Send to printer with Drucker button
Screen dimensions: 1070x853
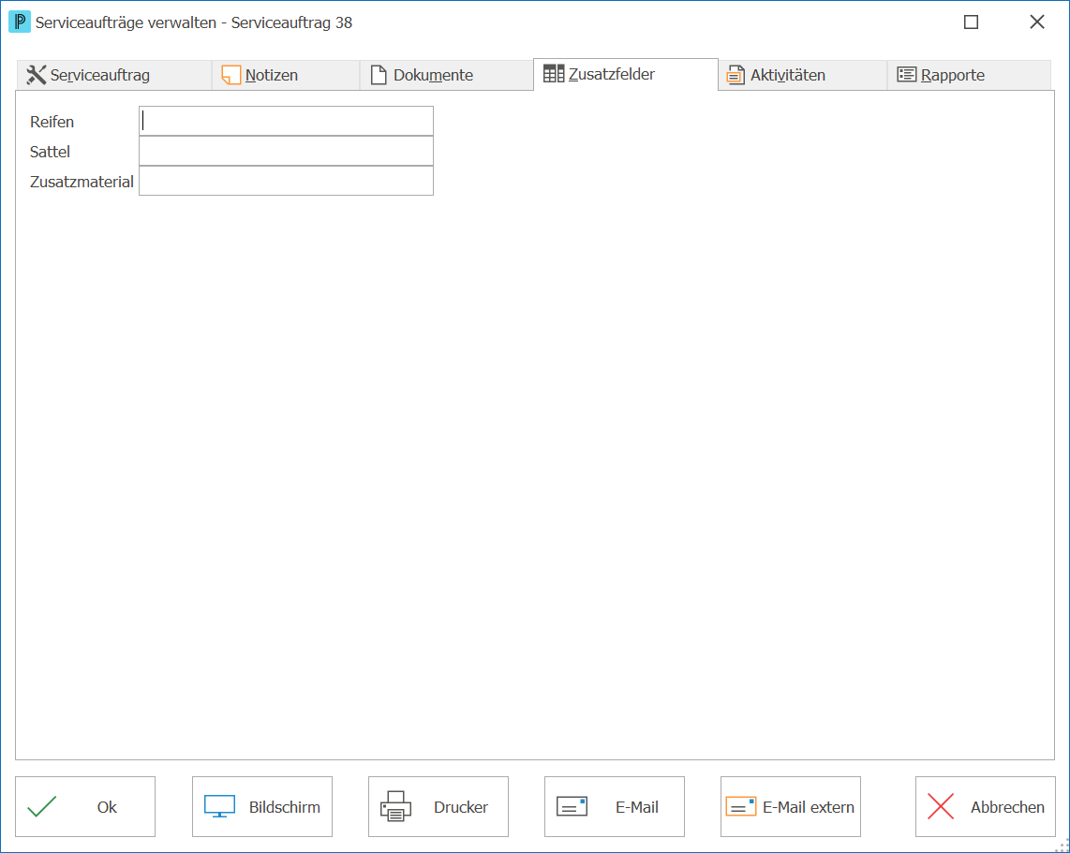click(438, 806)
